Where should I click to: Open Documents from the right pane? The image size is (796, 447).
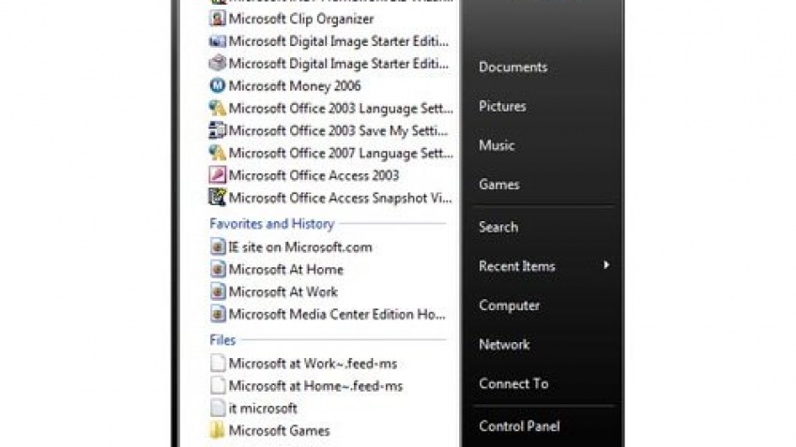[513, 67]
